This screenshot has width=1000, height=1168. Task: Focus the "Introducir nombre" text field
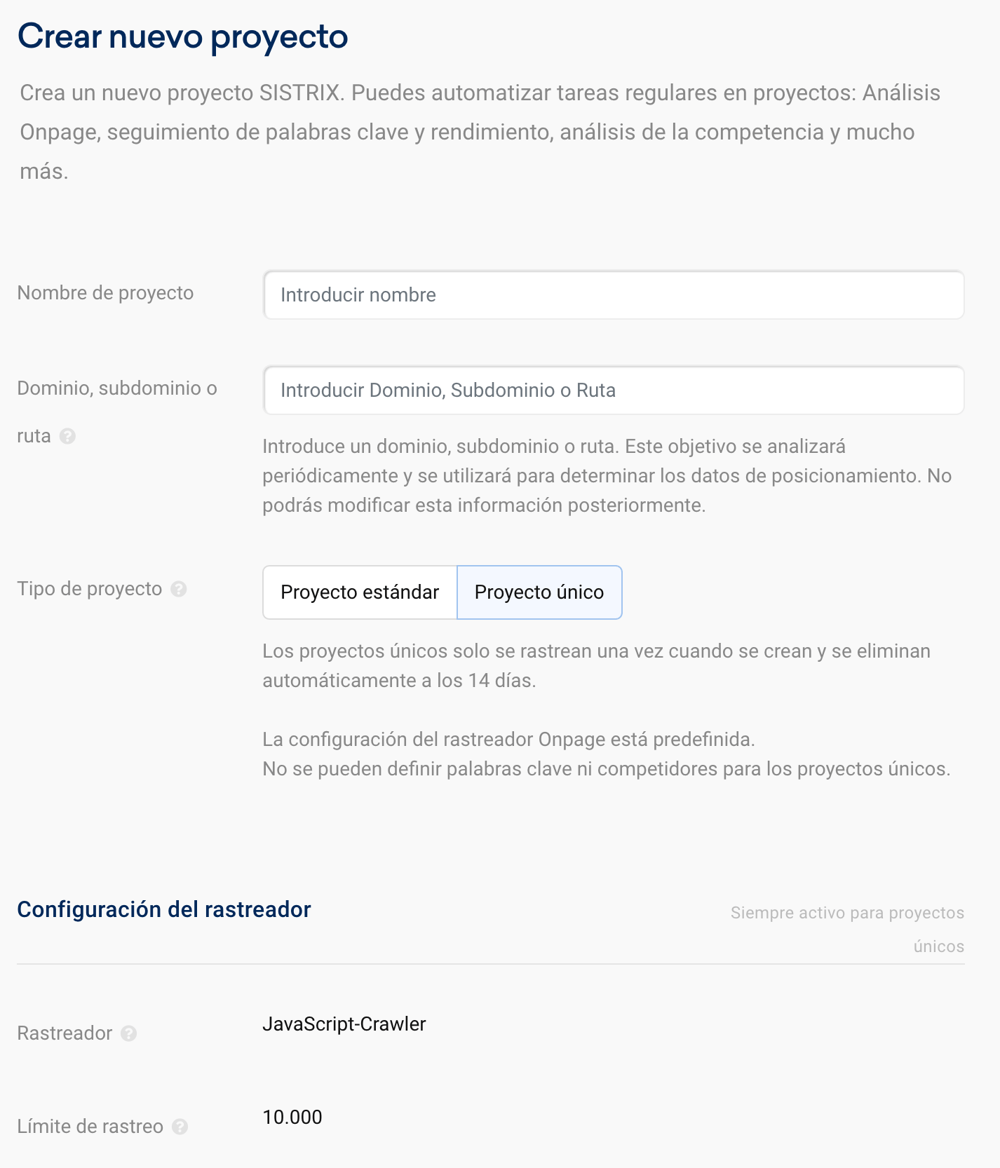[x=614, y=295]
